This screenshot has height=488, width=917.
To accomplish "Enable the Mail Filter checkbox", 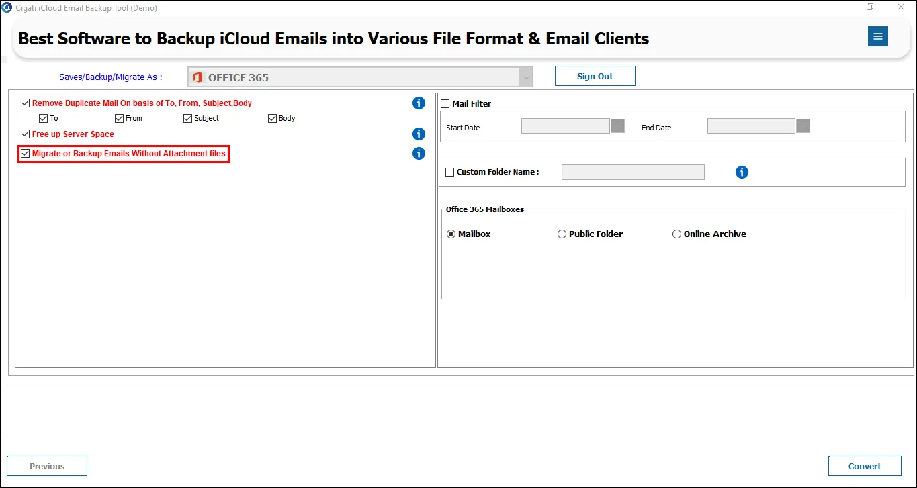I will coord(445,104).
